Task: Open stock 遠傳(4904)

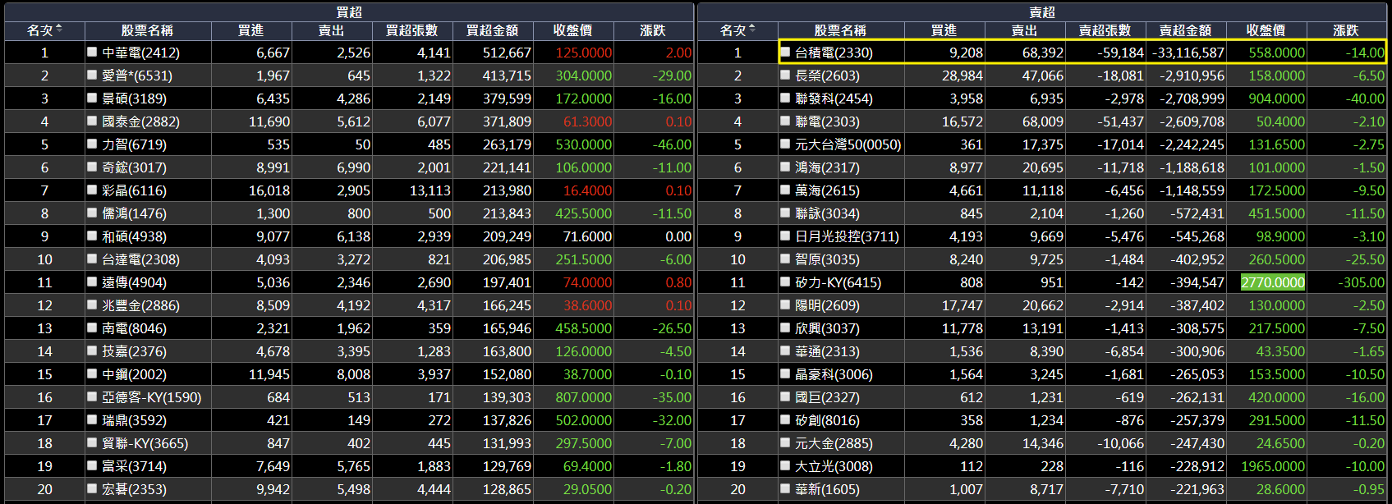Action: [x=134, y=282]
